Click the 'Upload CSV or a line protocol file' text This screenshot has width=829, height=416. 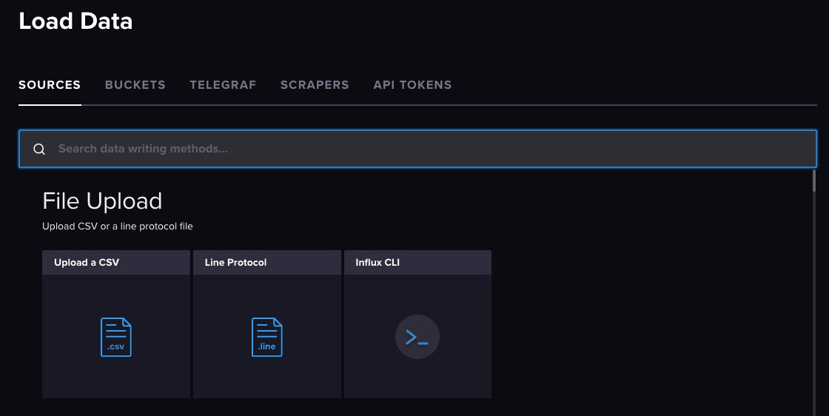tap(118, 227)
